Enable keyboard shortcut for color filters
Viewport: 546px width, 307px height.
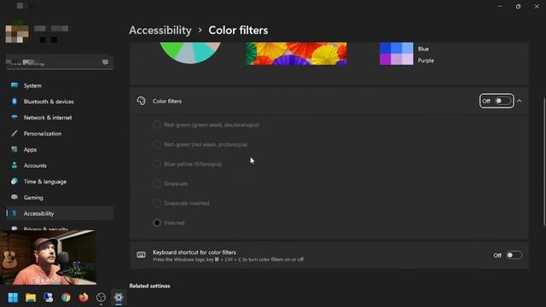[x=514, y=255]
